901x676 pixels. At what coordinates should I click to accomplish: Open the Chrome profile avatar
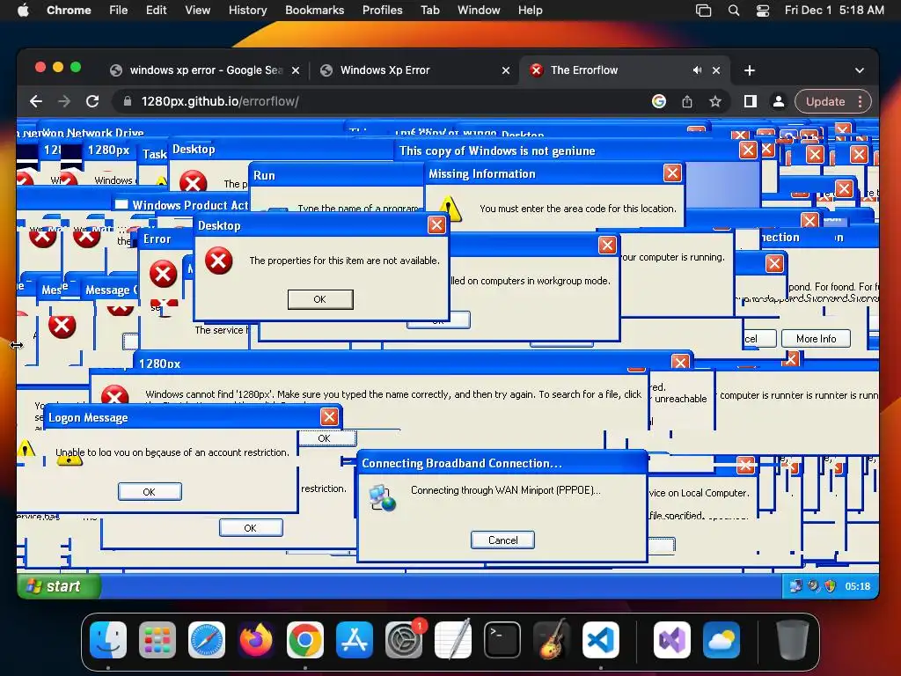(x=779, y=101)
